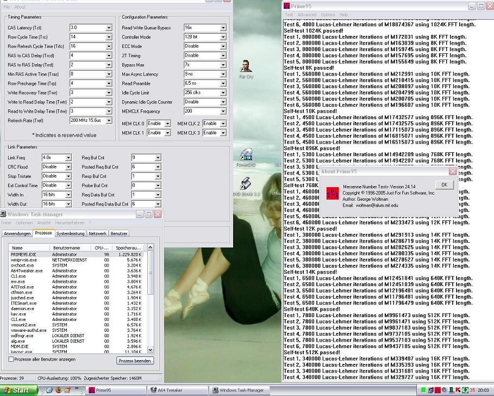Close the About Prime95 dialog

(x=453, y=171)
